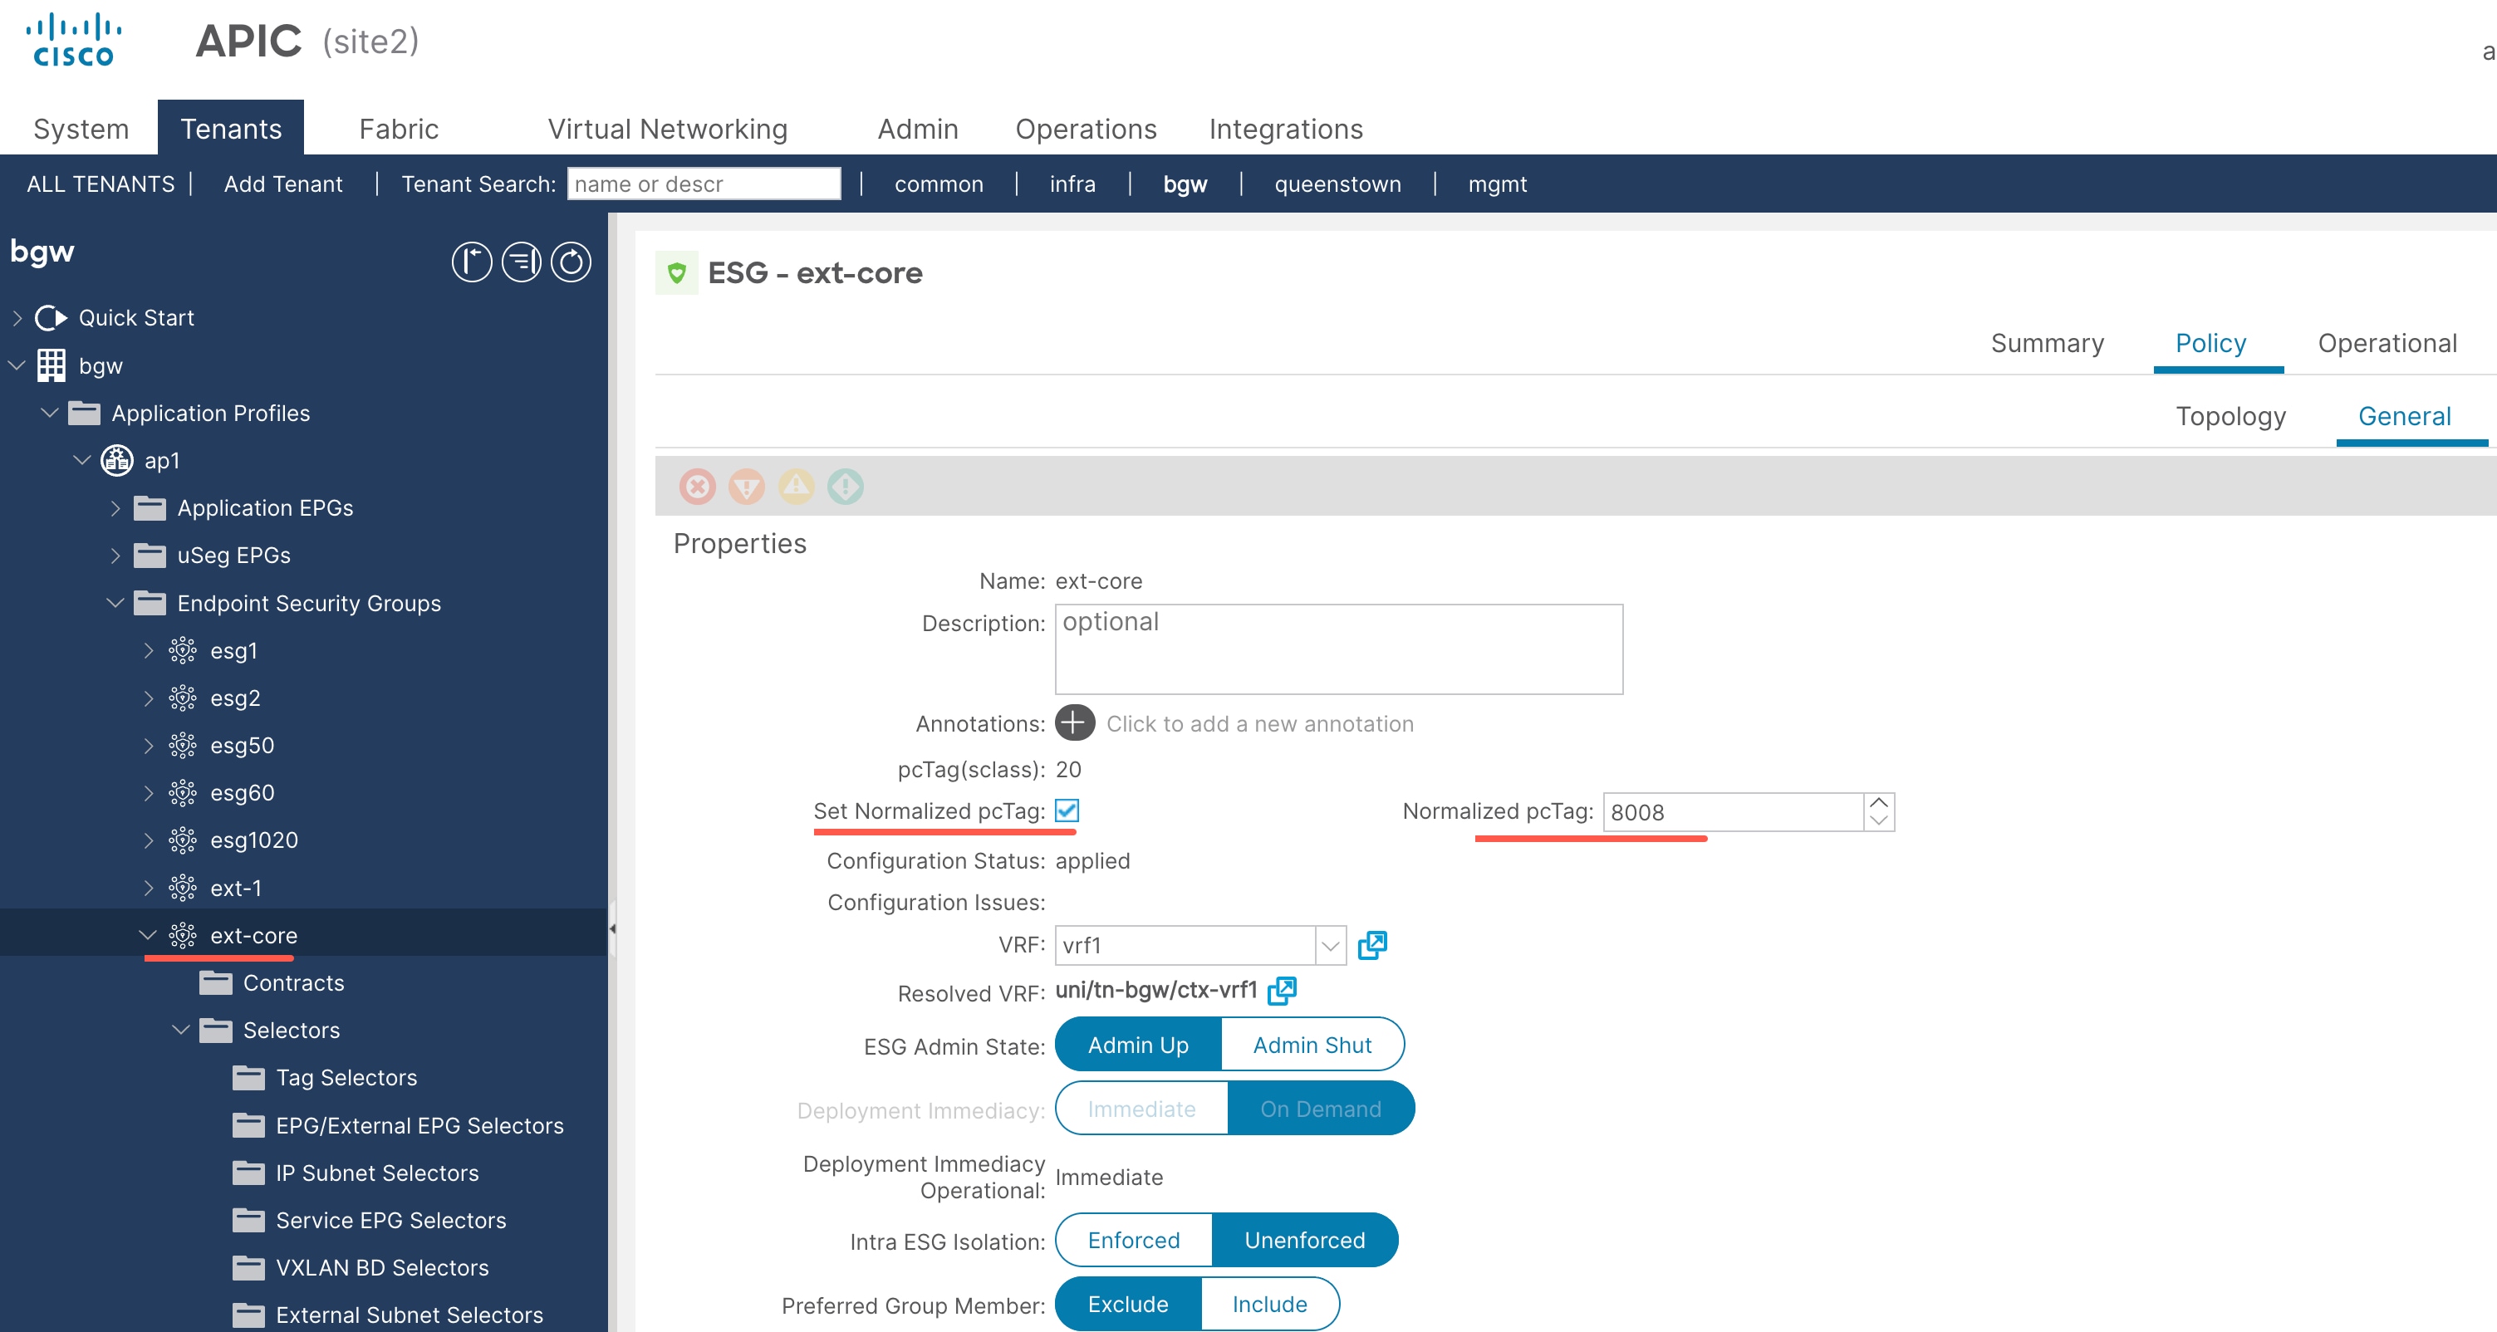
Task: Click the minor faults yellow icon
Action: [797, 487]
